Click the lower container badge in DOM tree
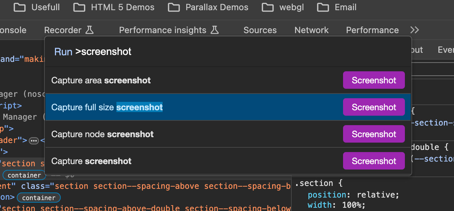This screenshot has width=454, height=211. (x=39, y=198)
